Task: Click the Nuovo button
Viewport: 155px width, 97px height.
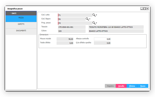Action: (143, 86)
